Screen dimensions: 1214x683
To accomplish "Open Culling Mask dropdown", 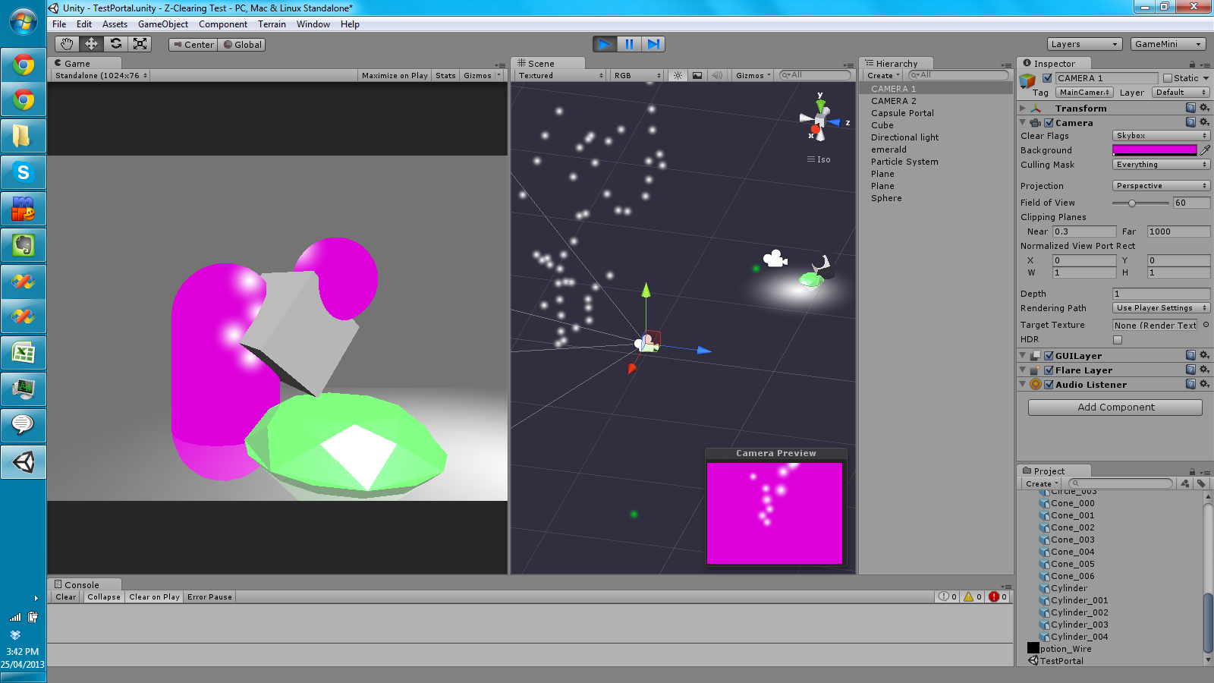I will 1161,164.
